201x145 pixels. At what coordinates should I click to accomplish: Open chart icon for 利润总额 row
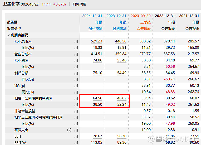point(76,73)
